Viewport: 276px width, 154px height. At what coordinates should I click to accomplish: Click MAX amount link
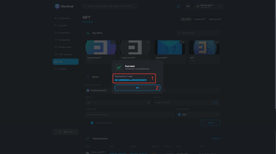(215, 103)
